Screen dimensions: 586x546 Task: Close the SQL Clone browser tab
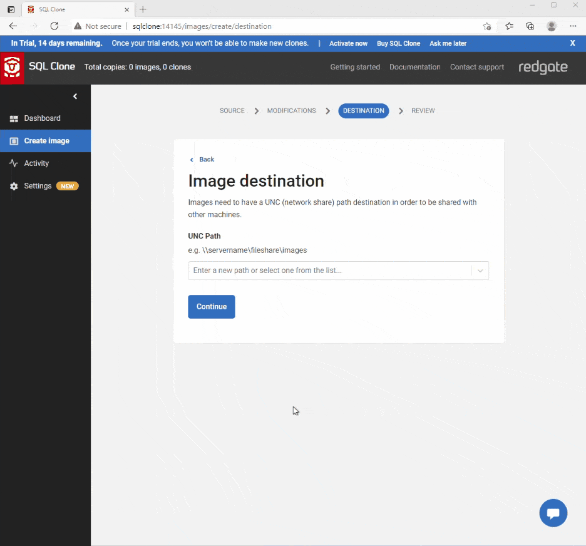[x=126, y=10]
